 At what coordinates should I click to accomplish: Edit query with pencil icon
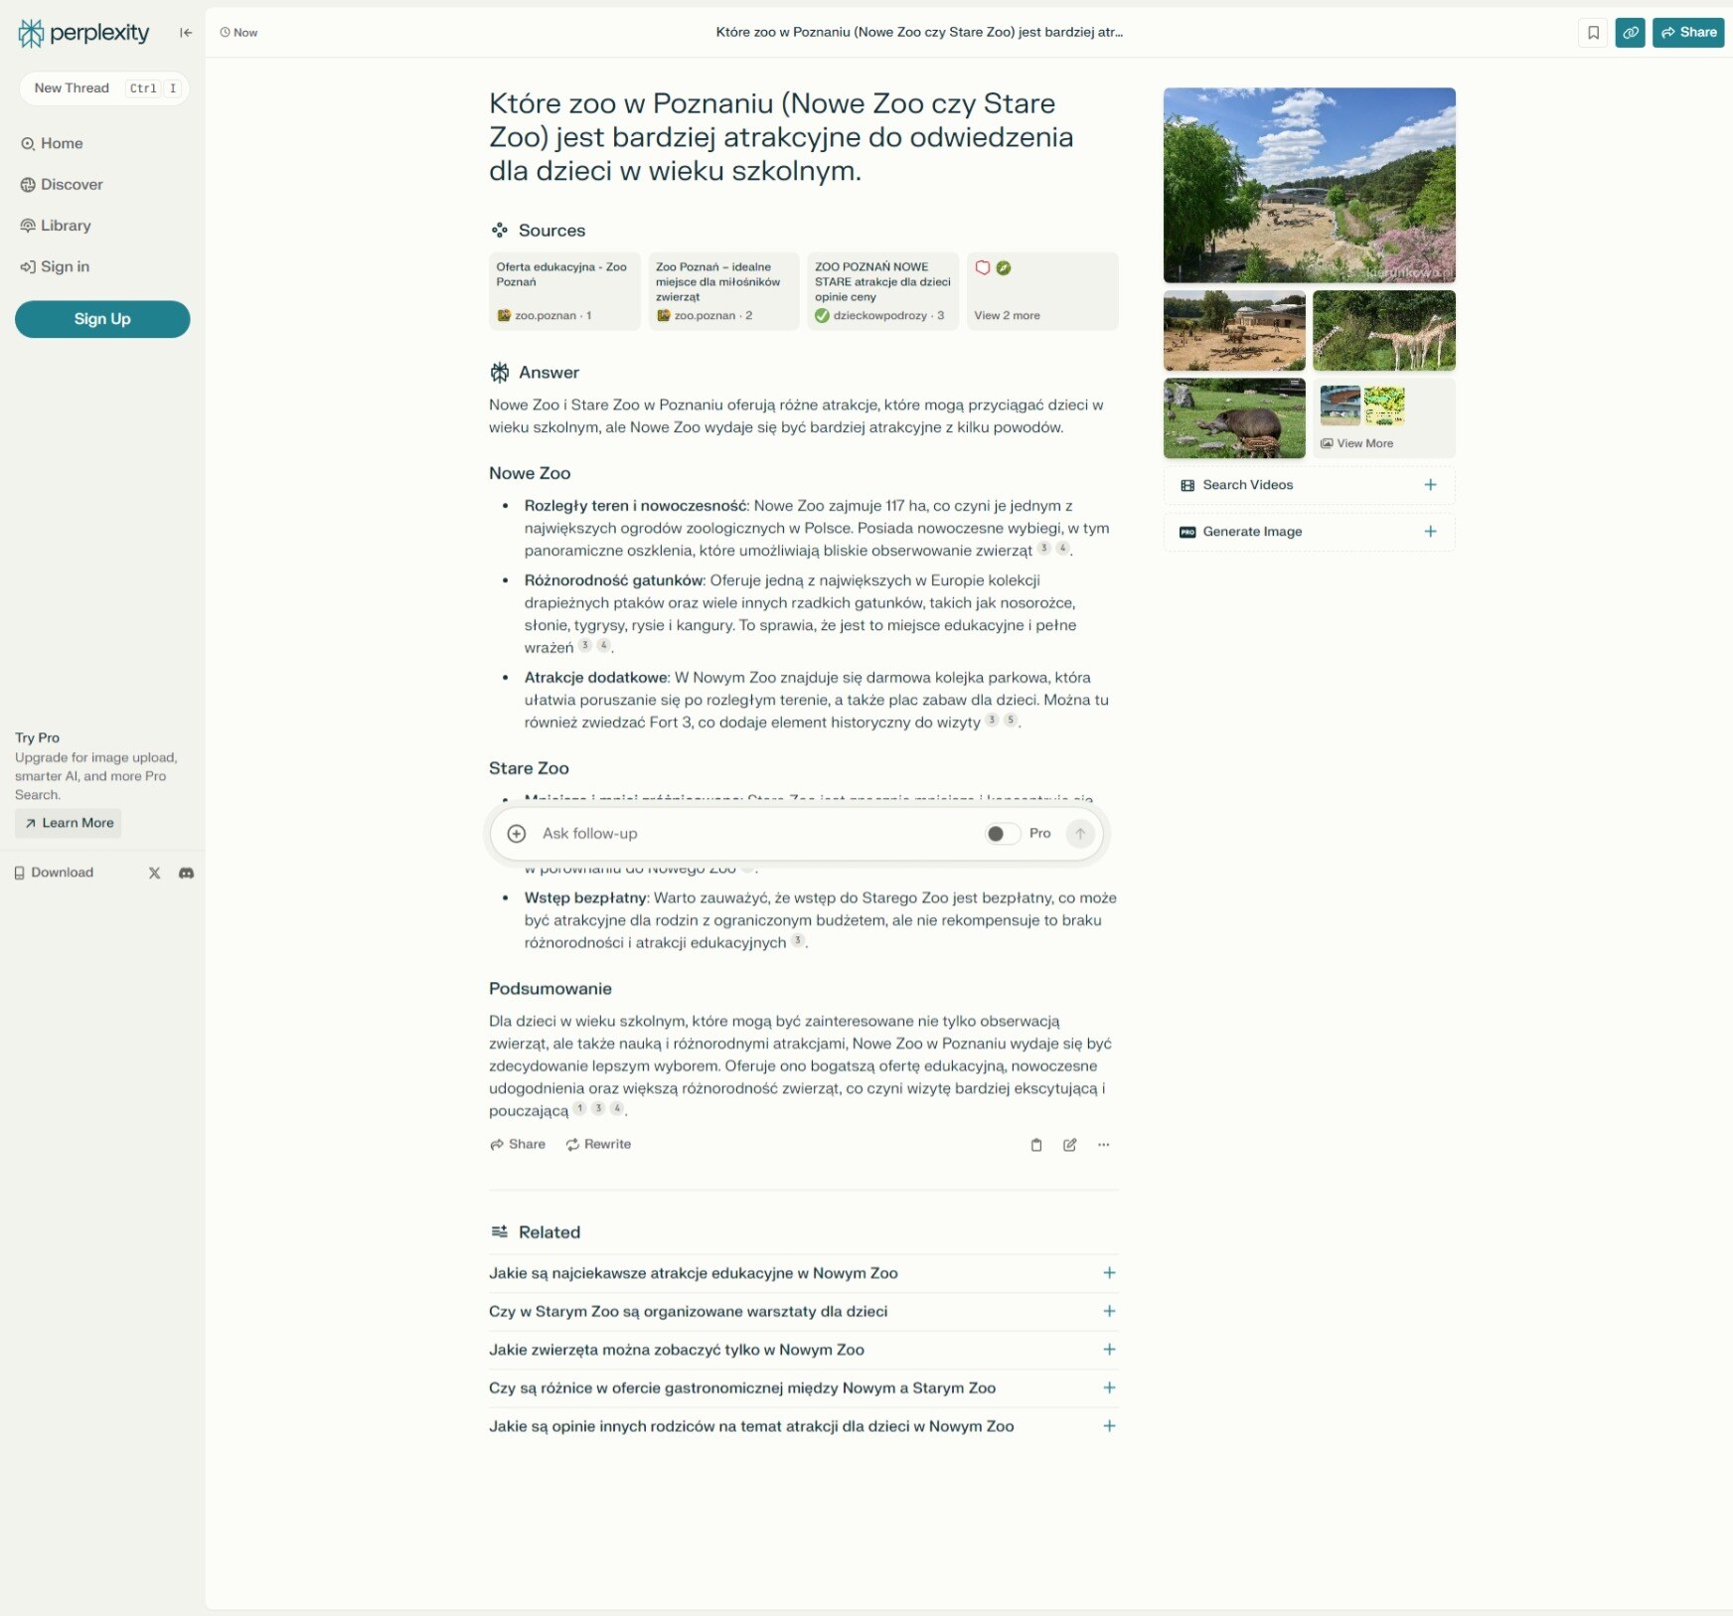point(1070,1145)
